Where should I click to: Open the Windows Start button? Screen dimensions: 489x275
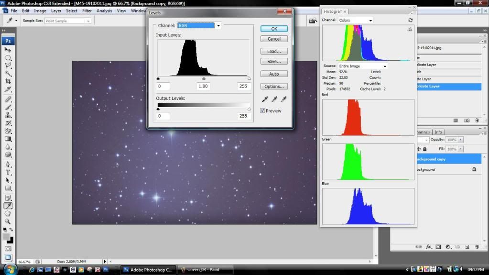tap(10, 269)
